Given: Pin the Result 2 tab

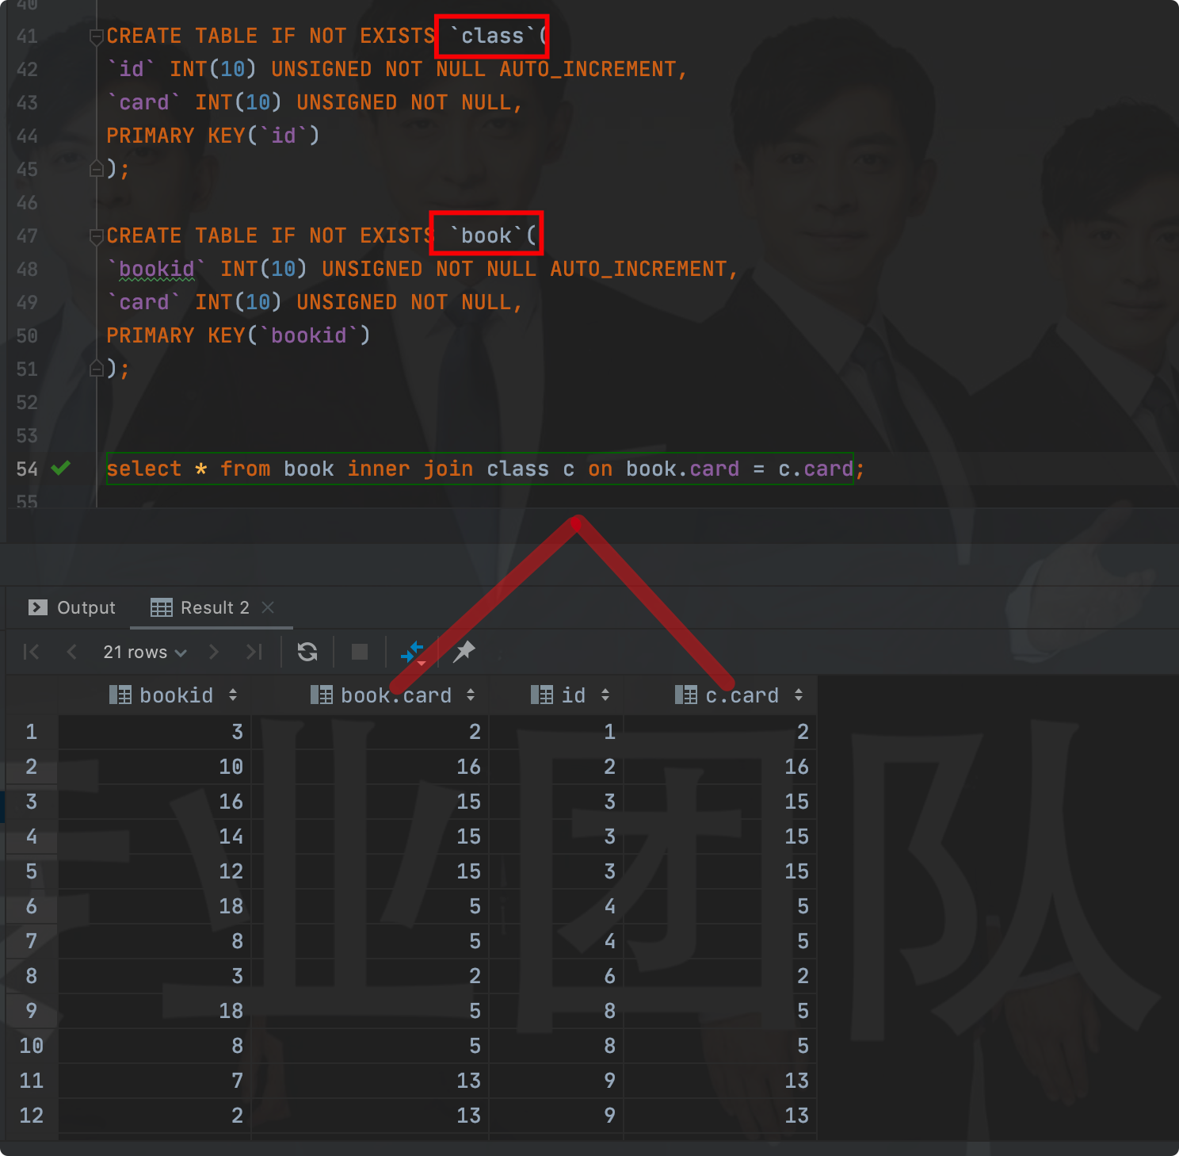Looking at the screenshot, I should (x=464, y=652).
